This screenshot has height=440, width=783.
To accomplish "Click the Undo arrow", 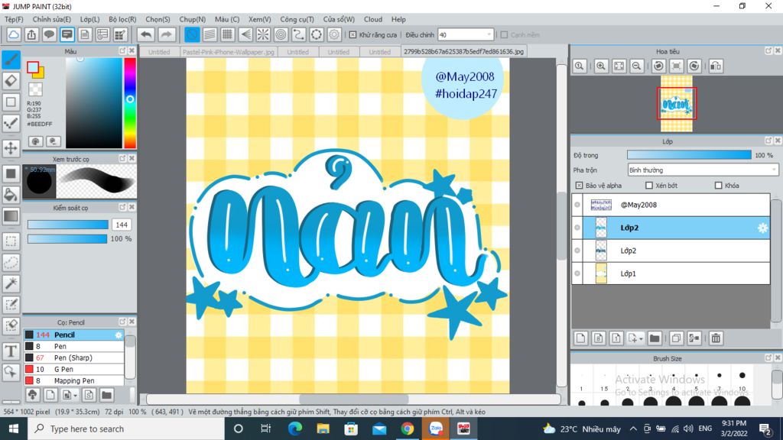I will tap(146, 34).
